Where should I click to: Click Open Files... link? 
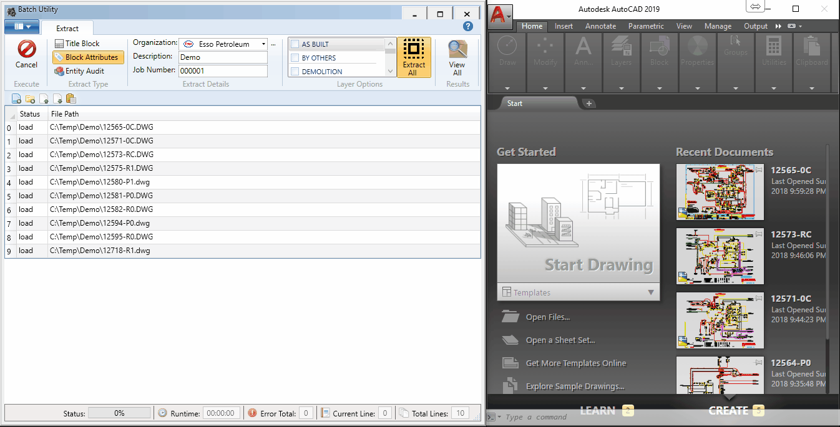547,317
